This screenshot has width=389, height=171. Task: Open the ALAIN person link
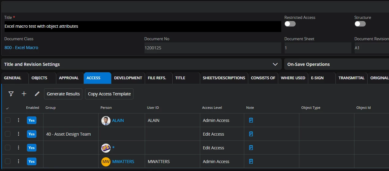[x=118, y=120]
